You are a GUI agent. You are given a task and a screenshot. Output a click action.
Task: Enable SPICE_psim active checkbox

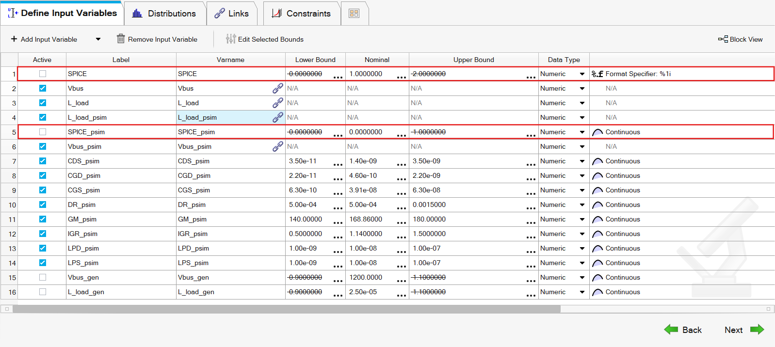point(43,132)
